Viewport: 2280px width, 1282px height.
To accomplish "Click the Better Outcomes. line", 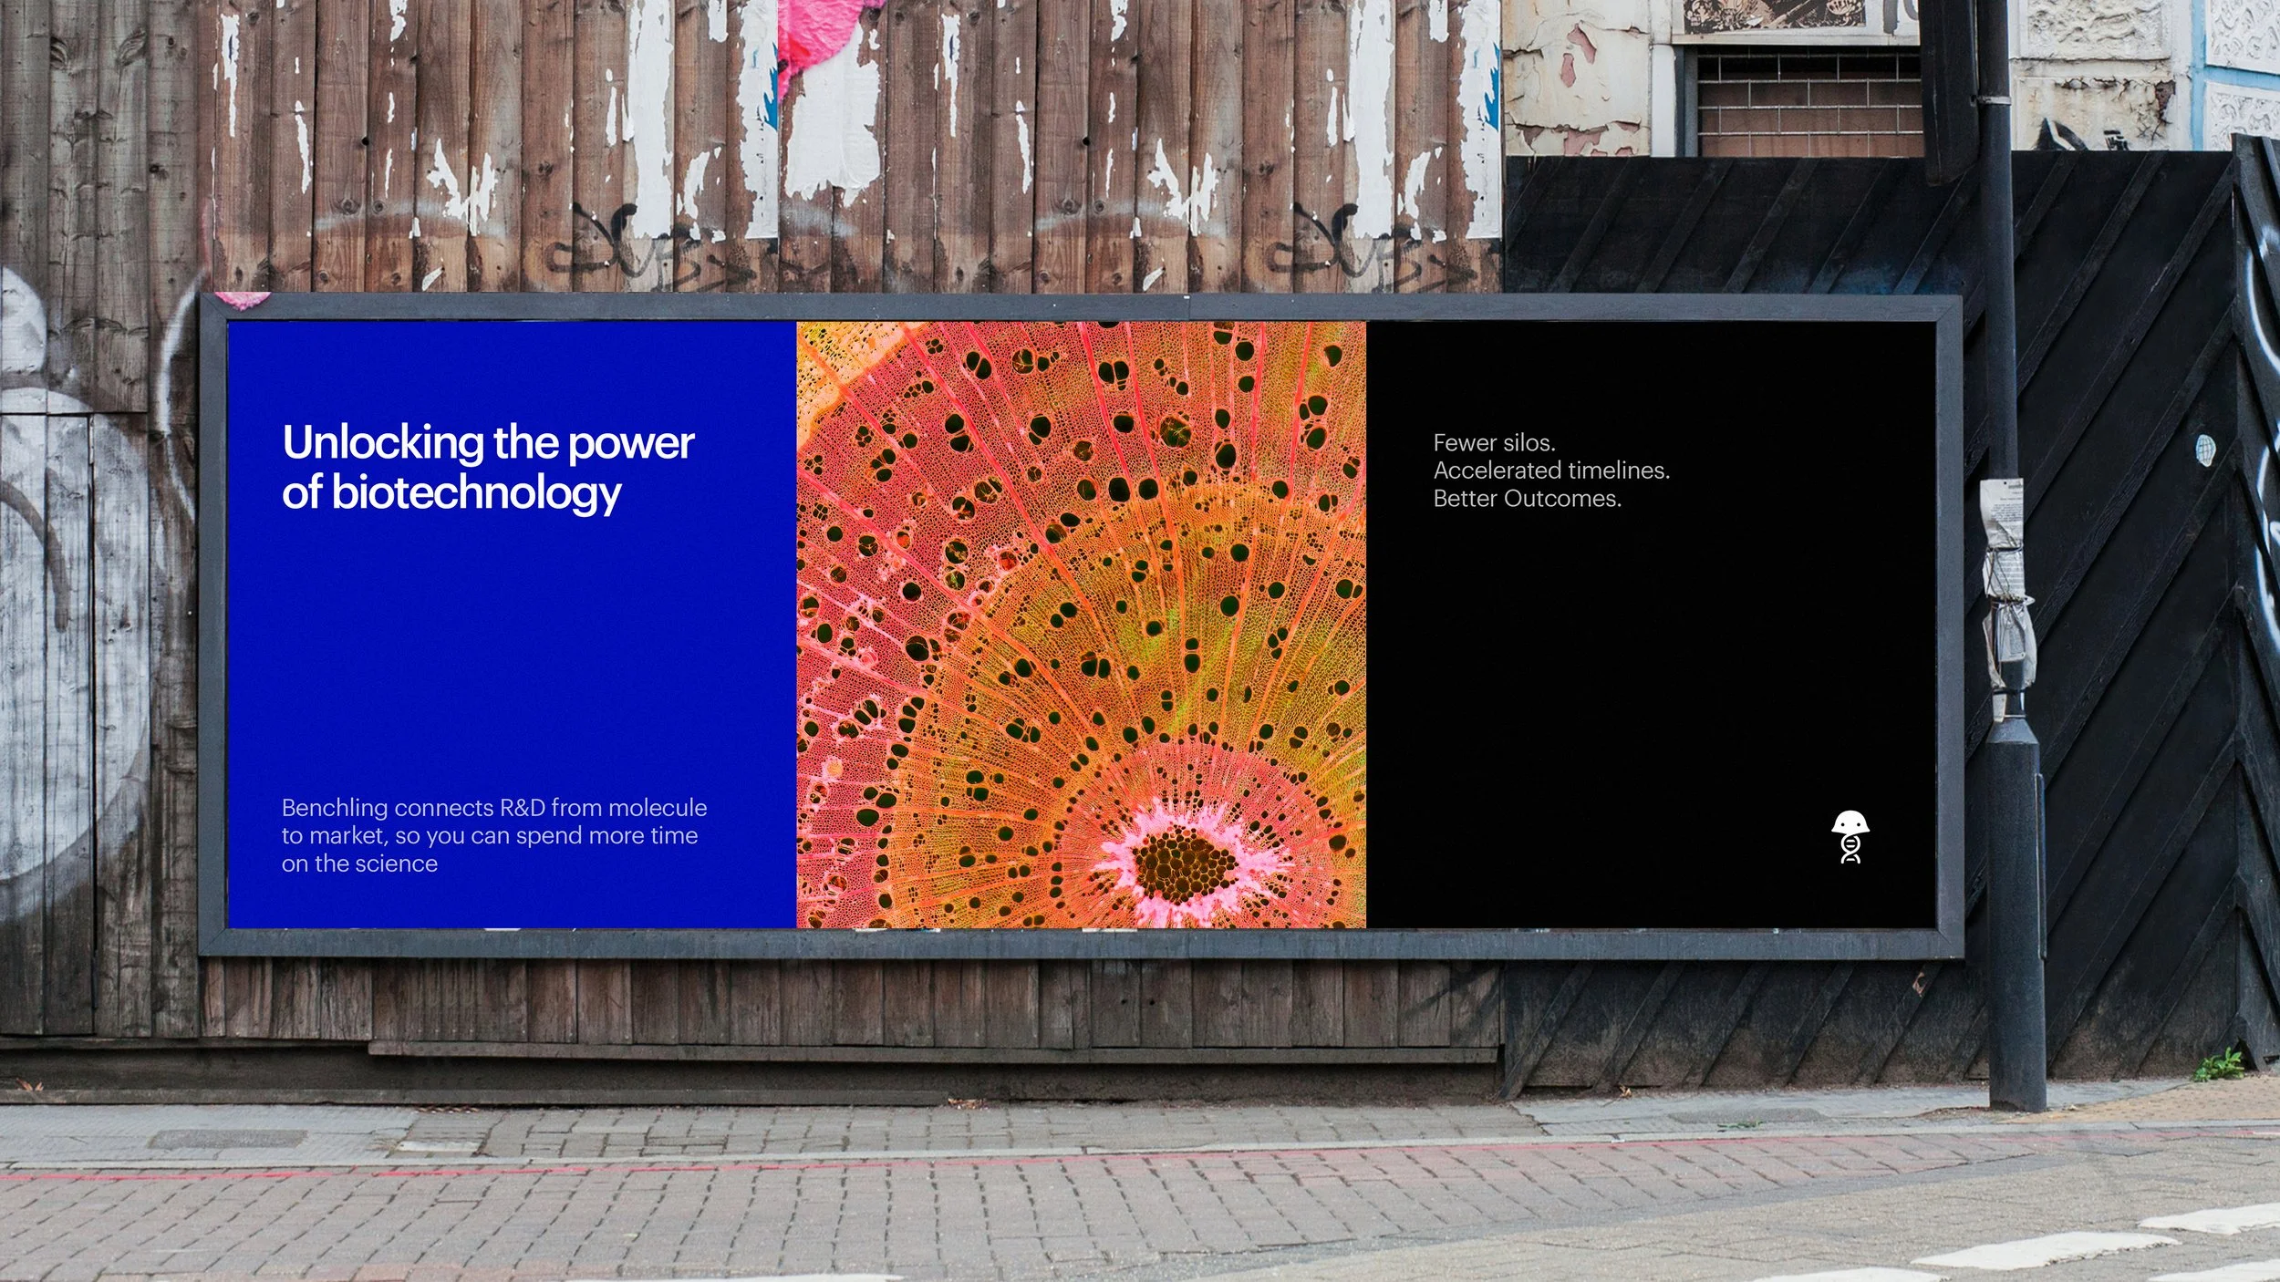I will [x=1527, y=499].
